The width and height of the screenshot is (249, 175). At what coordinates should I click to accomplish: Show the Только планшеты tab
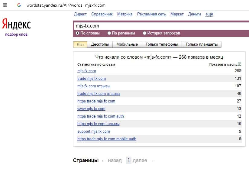[201, 44]
